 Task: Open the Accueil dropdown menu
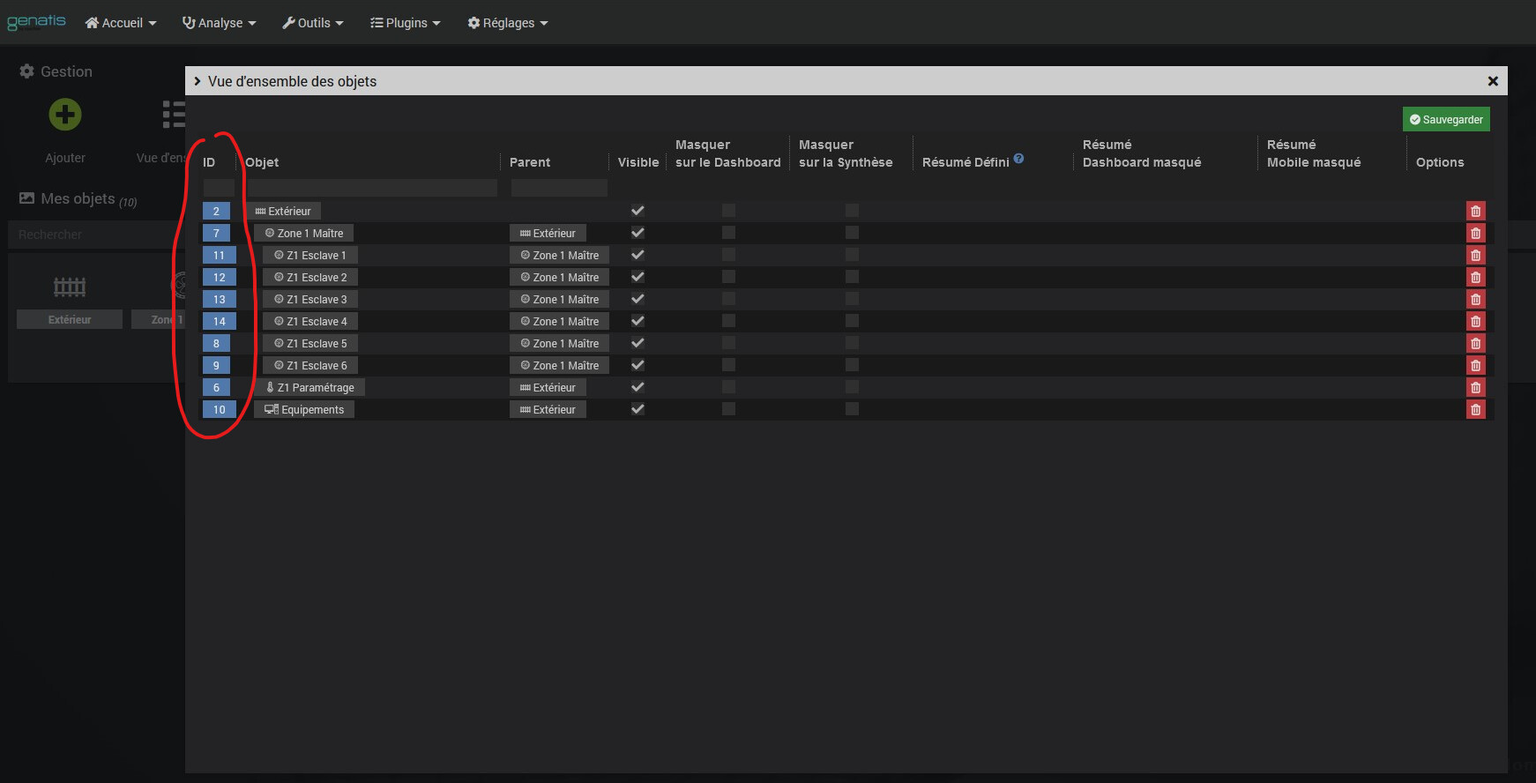[x=121, y=23]
